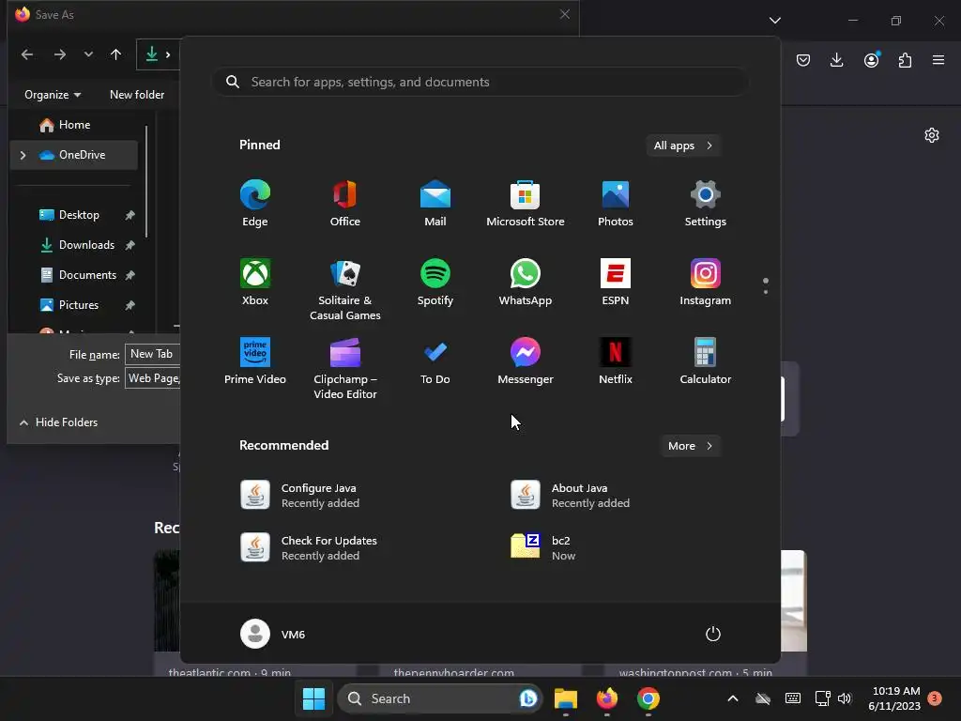
Task: Launch the Photos app
Action: 616,204
